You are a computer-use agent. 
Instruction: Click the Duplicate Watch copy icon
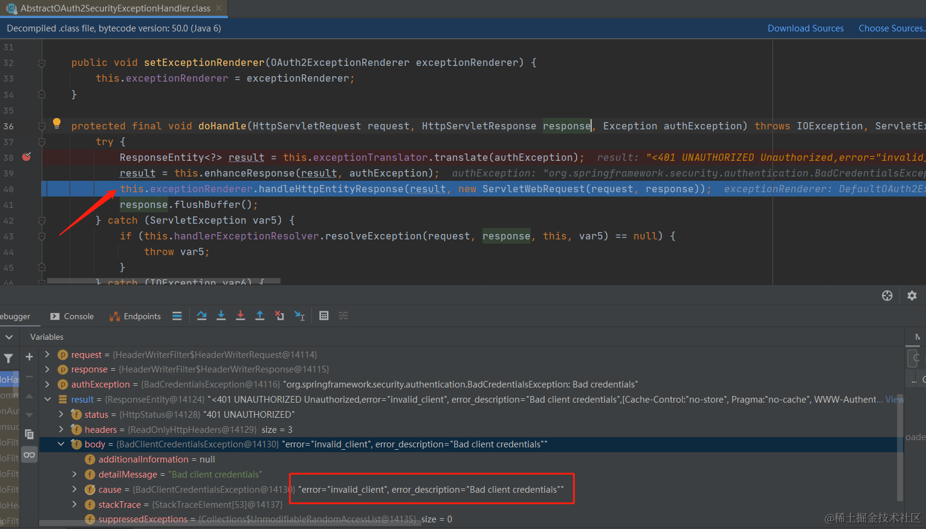29,434
